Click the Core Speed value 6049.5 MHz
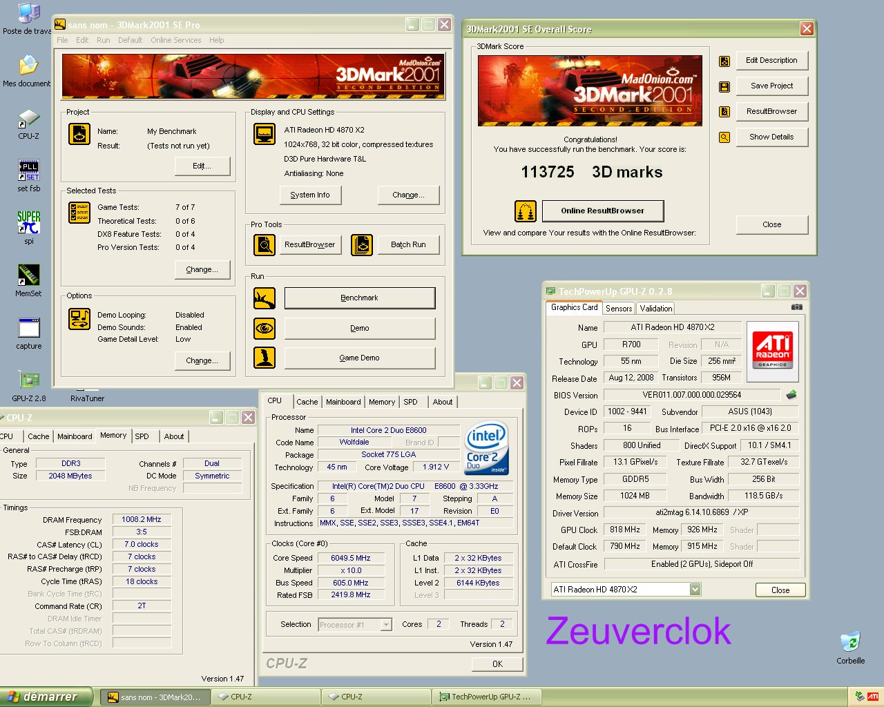Image resolution: width=884 pixels, height=707 pixels. tap(351, 559)
